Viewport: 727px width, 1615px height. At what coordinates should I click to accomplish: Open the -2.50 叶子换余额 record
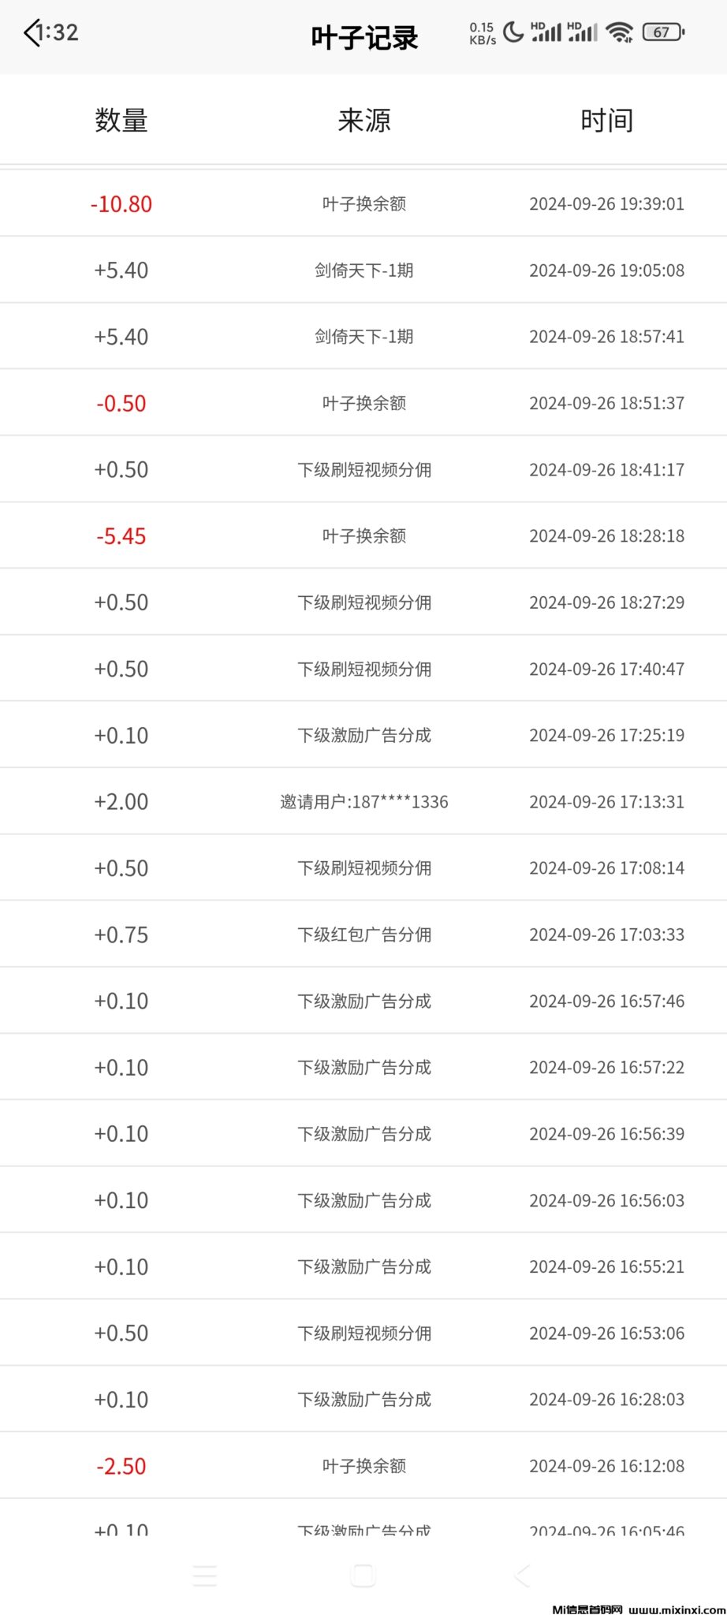point(363,1466)
